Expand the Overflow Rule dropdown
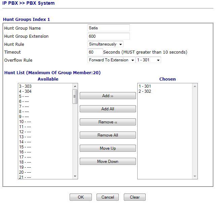Image resolution: width=216 pixels, height=205 pixels. click(111, 60)
